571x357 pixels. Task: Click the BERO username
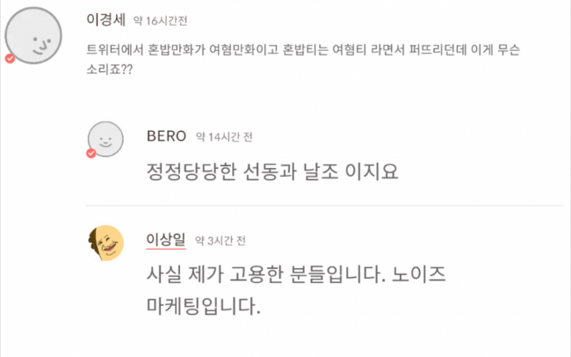point(166,135)
